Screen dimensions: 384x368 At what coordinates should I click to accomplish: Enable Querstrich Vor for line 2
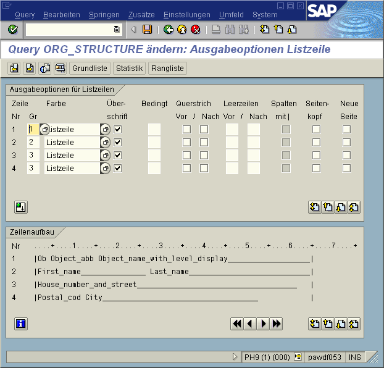[186, 142]
